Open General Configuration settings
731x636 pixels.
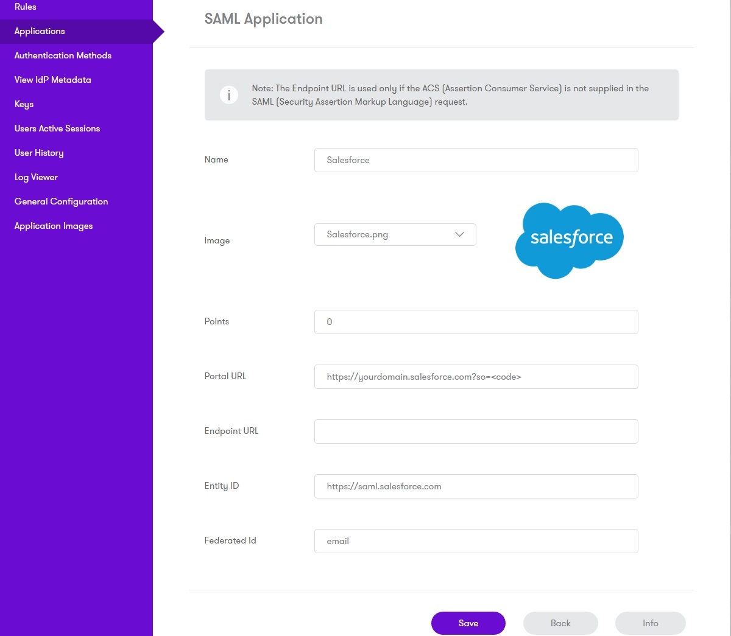[61, 201]
